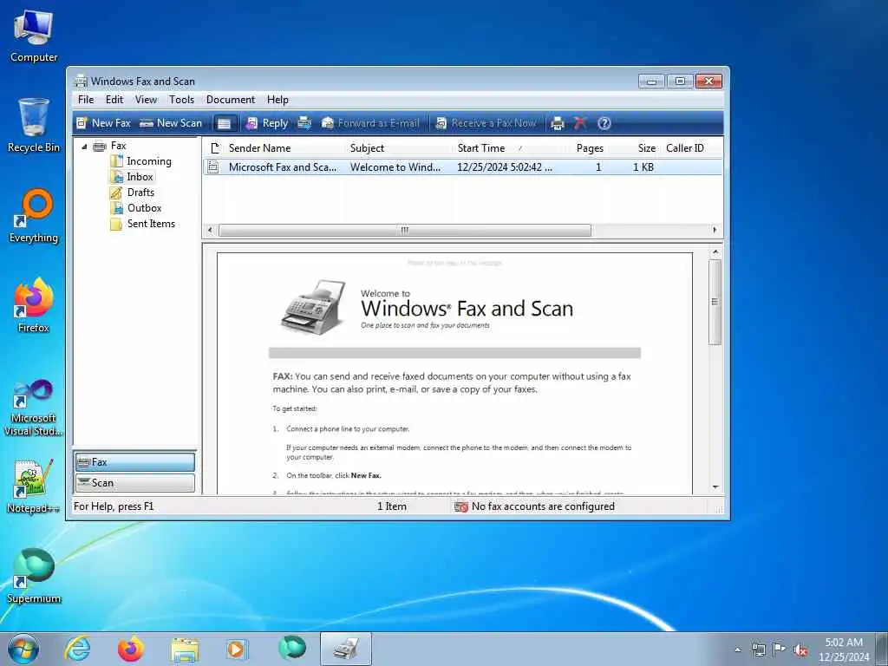Open the View menu
888x666 pixels.
click(x=146, y=100)
